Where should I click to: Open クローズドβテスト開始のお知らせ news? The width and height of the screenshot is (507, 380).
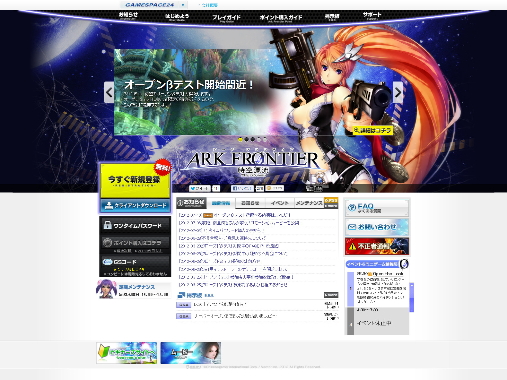pyautogui.click(x=231, y=261)
